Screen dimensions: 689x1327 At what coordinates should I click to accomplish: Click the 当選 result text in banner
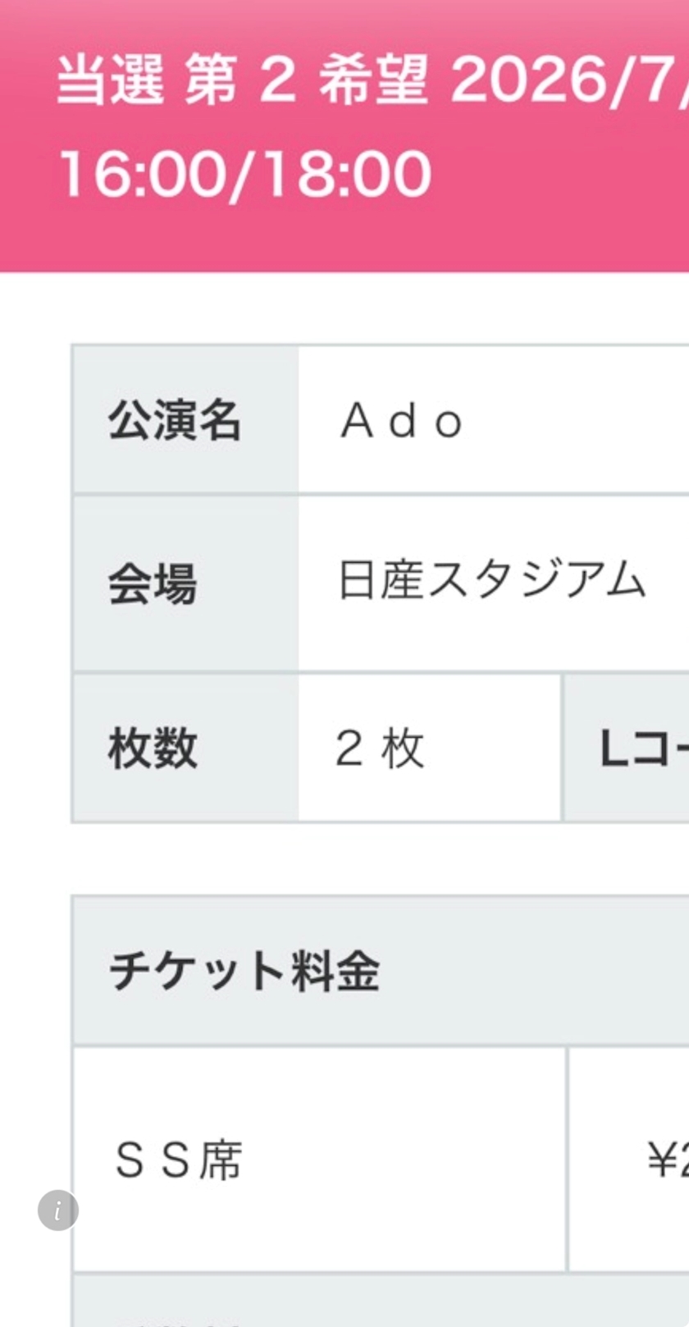(110, 82)
